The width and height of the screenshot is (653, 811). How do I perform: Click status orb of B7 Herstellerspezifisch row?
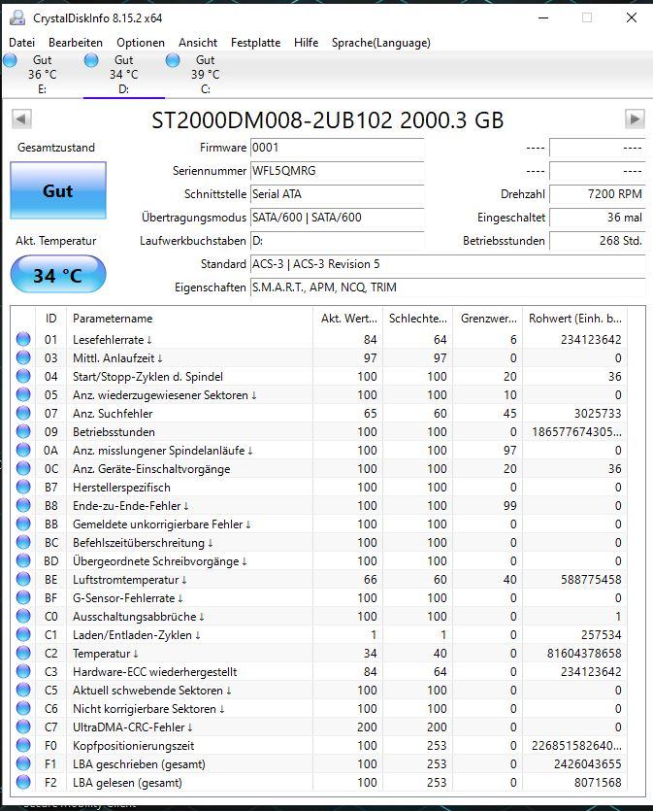(x=23, y=487)
